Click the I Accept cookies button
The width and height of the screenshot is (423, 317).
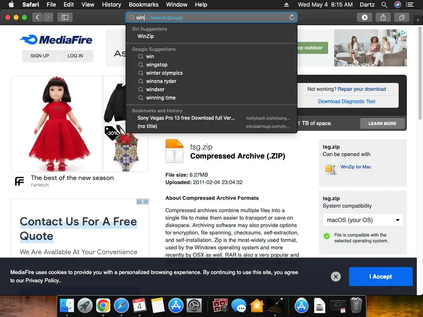(380, 277)
